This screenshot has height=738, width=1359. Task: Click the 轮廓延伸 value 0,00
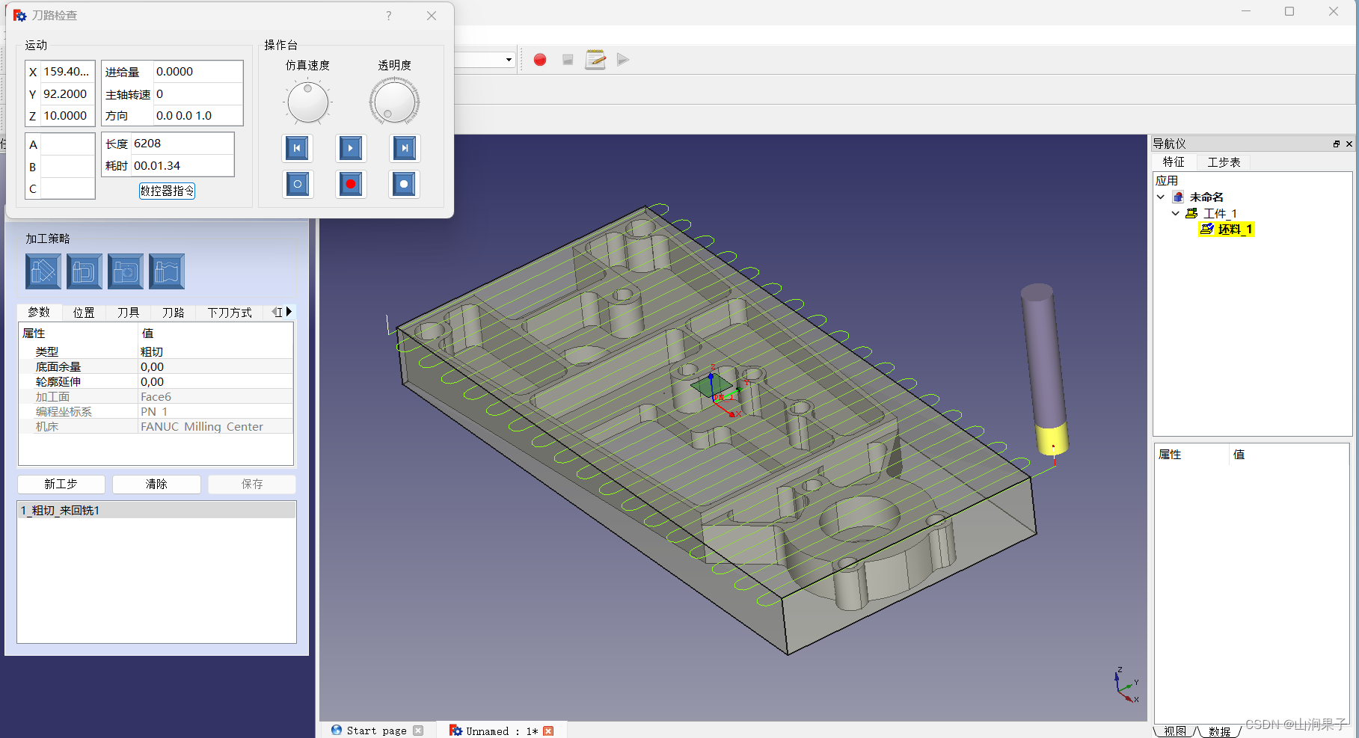pos(215,382)
